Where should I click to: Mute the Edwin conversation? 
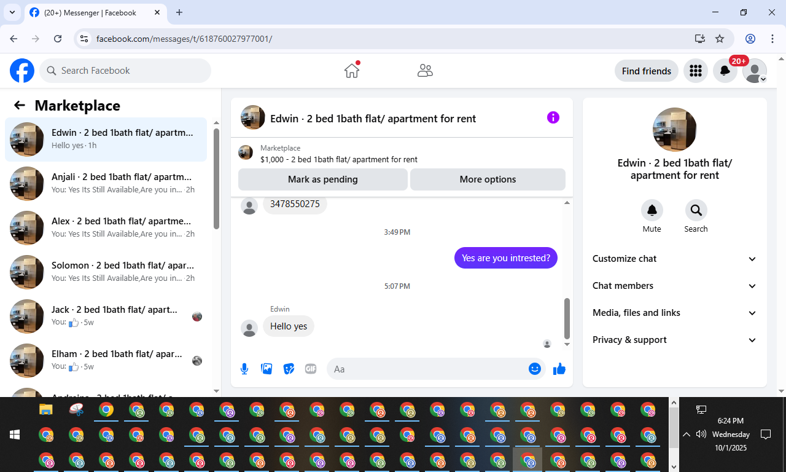pyautogui.click(x=652, y=210)
